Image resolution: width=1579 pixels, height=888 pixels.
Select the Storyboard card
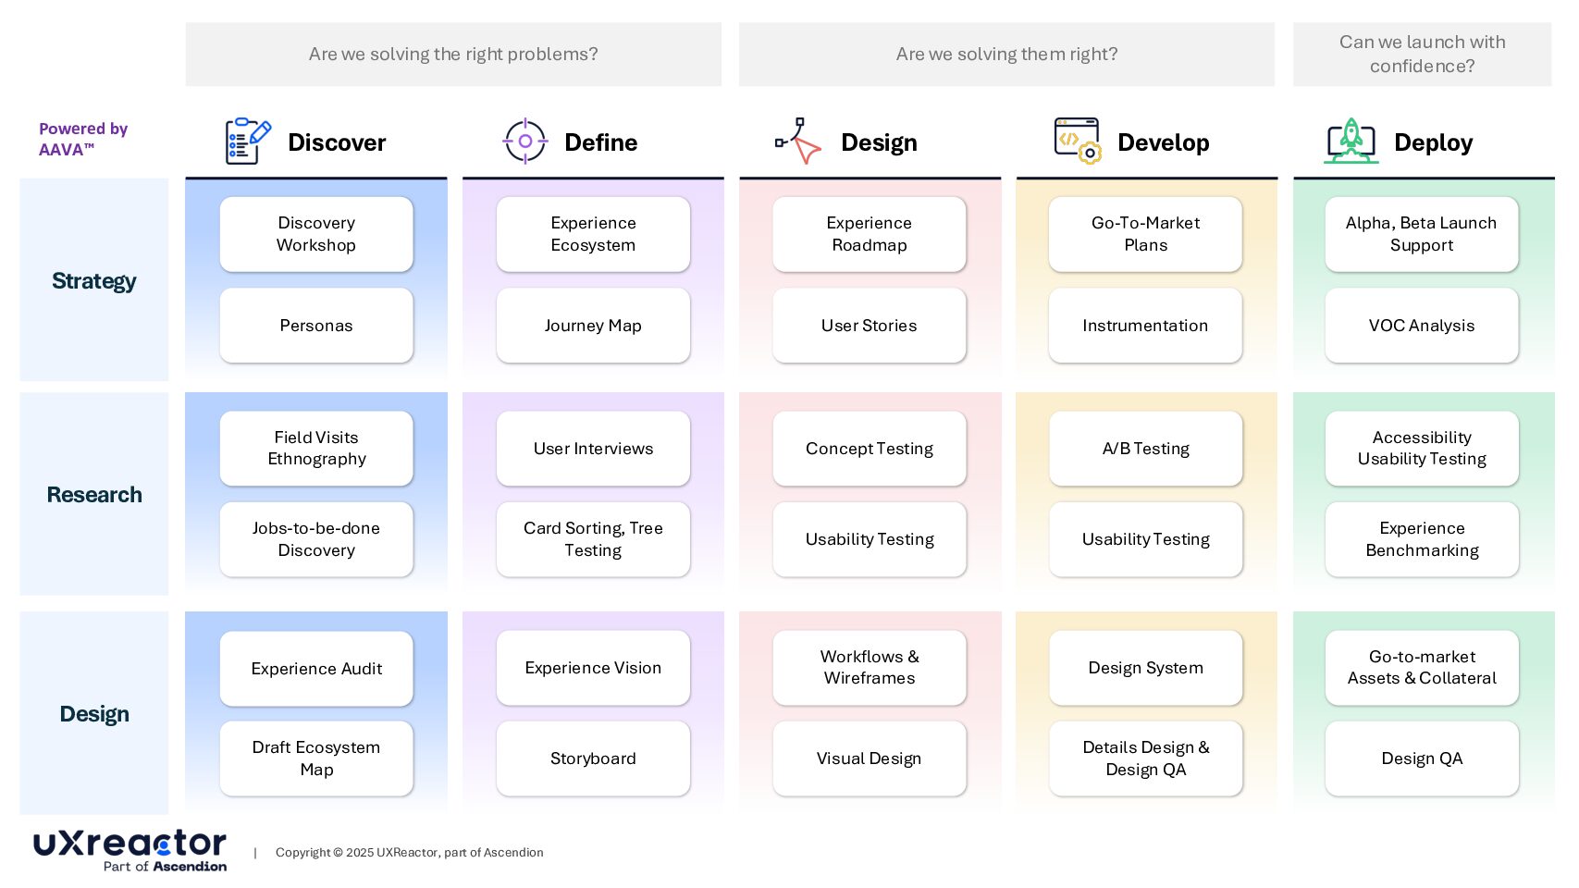click(x=593, y=758)
